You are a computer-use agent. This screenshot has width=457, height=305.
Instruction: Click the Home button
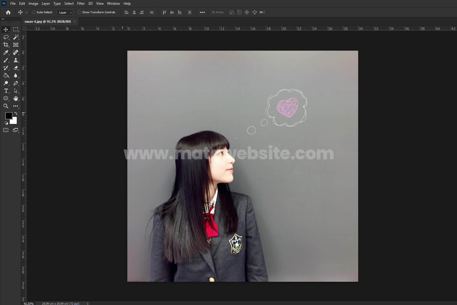click(8, 12)
